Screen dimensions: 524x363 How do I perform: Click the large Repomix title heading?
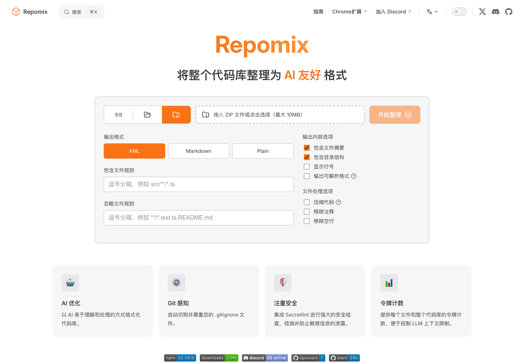click(x=262, y=45)
